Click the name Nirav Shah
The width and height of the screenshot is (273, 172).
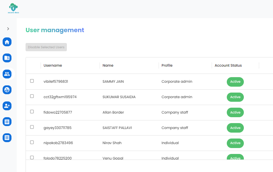112,143
